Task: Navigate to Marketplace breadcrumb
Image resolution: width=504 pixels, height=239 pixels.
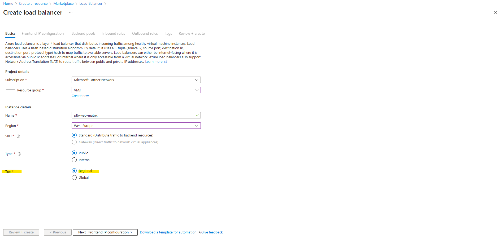Action: tap(63, 3)
